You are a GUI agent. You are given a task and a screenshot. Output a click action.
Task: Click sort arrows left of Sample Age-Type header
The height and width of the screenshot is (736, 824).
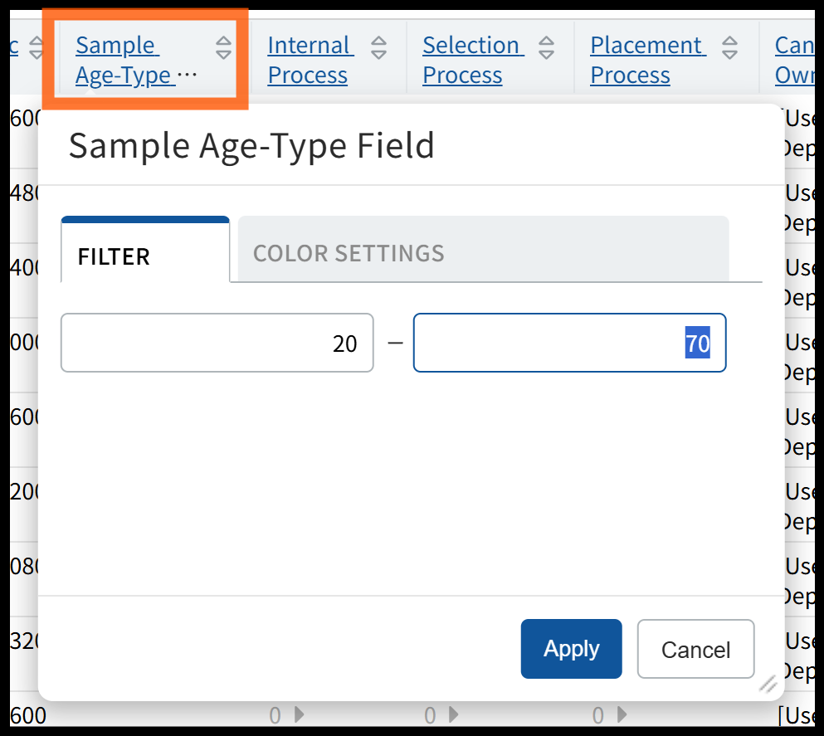point(37,47)
